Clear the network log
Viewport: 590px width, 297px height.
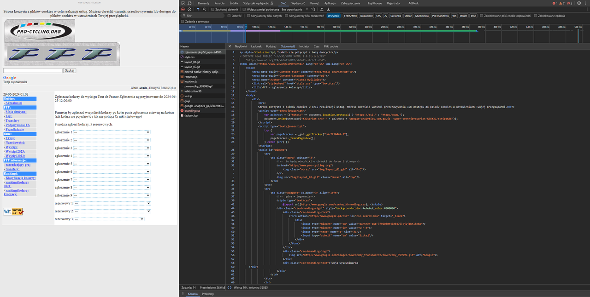click(189, 9)
